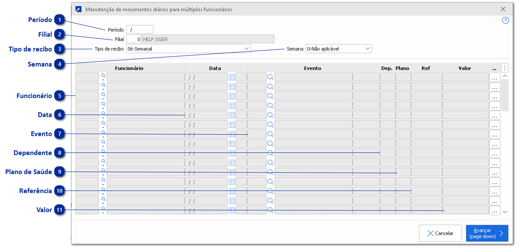Screen dimensions: 523x251
Task: Click the event search magnifier in last row
Action: tap(270, 210)
